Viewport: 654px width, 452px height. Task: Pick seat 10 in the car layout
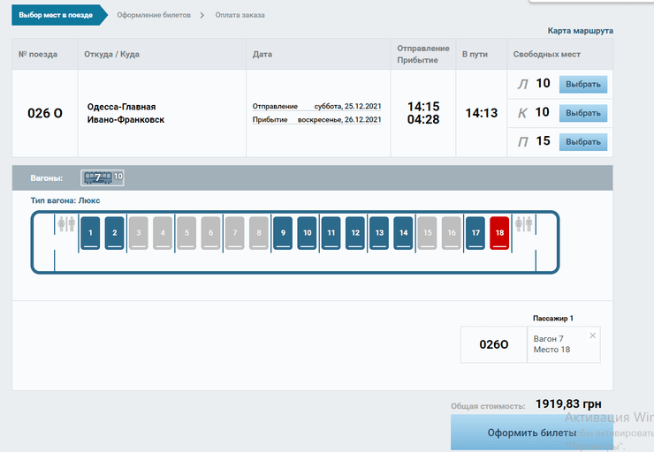(307, 233)
